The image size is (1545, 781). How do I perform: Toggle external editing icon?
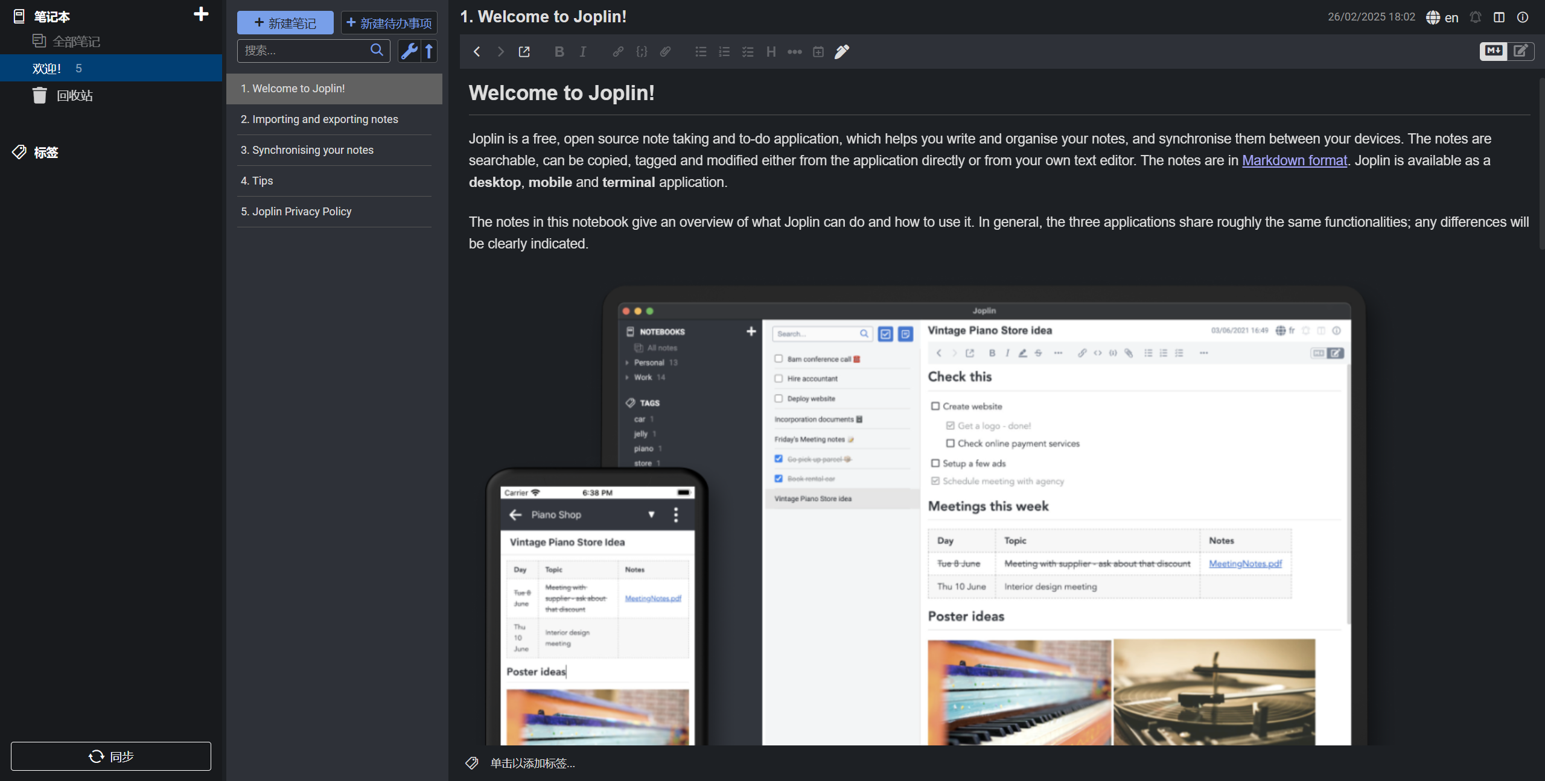524,52
